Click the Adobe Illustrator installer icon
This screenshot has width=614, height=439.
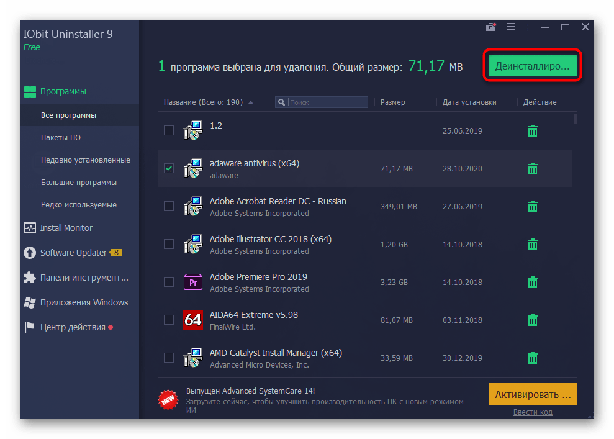coord(193,245)
